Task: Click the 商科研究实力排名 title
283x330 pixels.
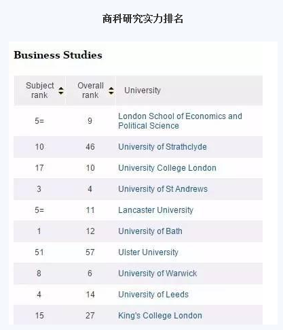Action: click(x=143, y=18)
